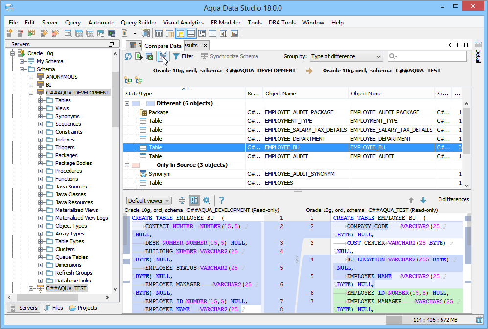
Task: Toggle the side-by-side diff view button
Action: (194, 200)
